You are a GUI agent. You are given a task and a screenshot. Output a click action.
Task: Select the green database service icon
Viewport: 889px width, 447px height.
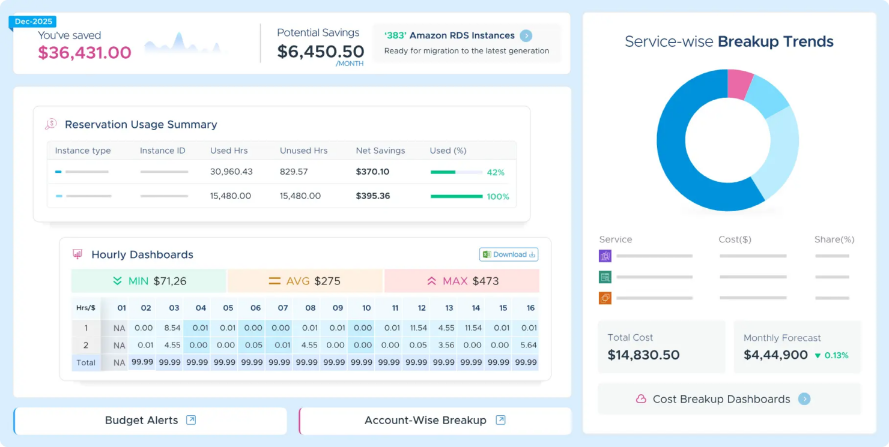(605, 277)
